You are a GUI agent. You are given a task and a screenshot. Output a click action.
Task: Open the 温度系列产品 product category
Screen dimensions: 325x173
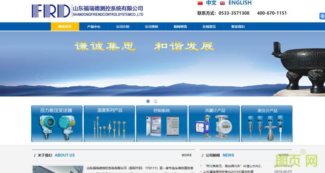pyautogui.click(x=109, y=124)
